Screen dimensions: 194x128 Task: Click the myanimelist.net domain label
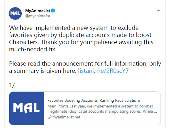66,117
